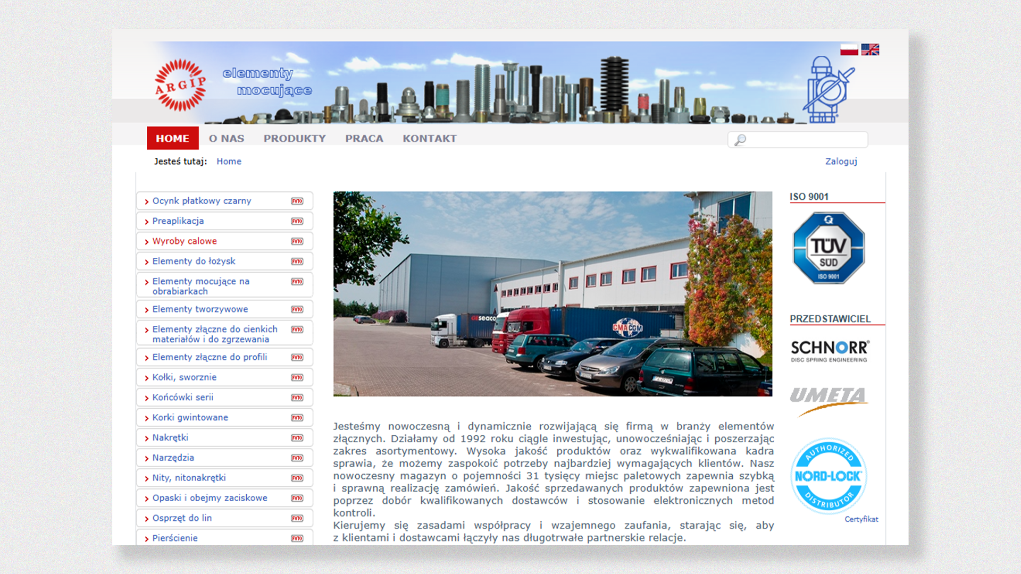Click FOTO icon beside Nakrętki
Viewport: 1021px width, 574px height.
[x=297, y=438]
